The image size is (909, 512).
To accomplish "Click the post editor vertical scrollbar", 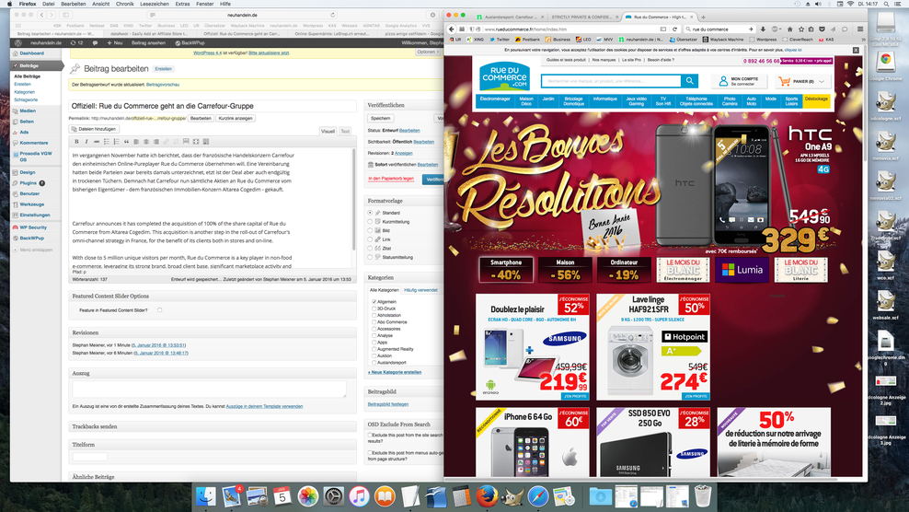I will pyautogui.click(x=353, y=200).
